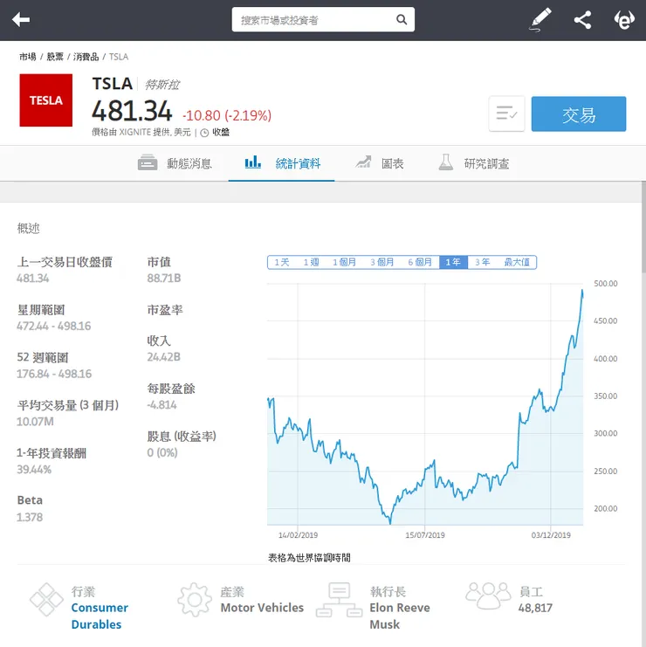646x647 pixels.
Task: Click the magnifier search icon
Action: (402, 19)
